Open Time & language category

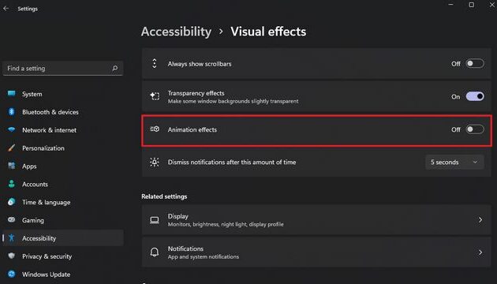coord(63,202)
